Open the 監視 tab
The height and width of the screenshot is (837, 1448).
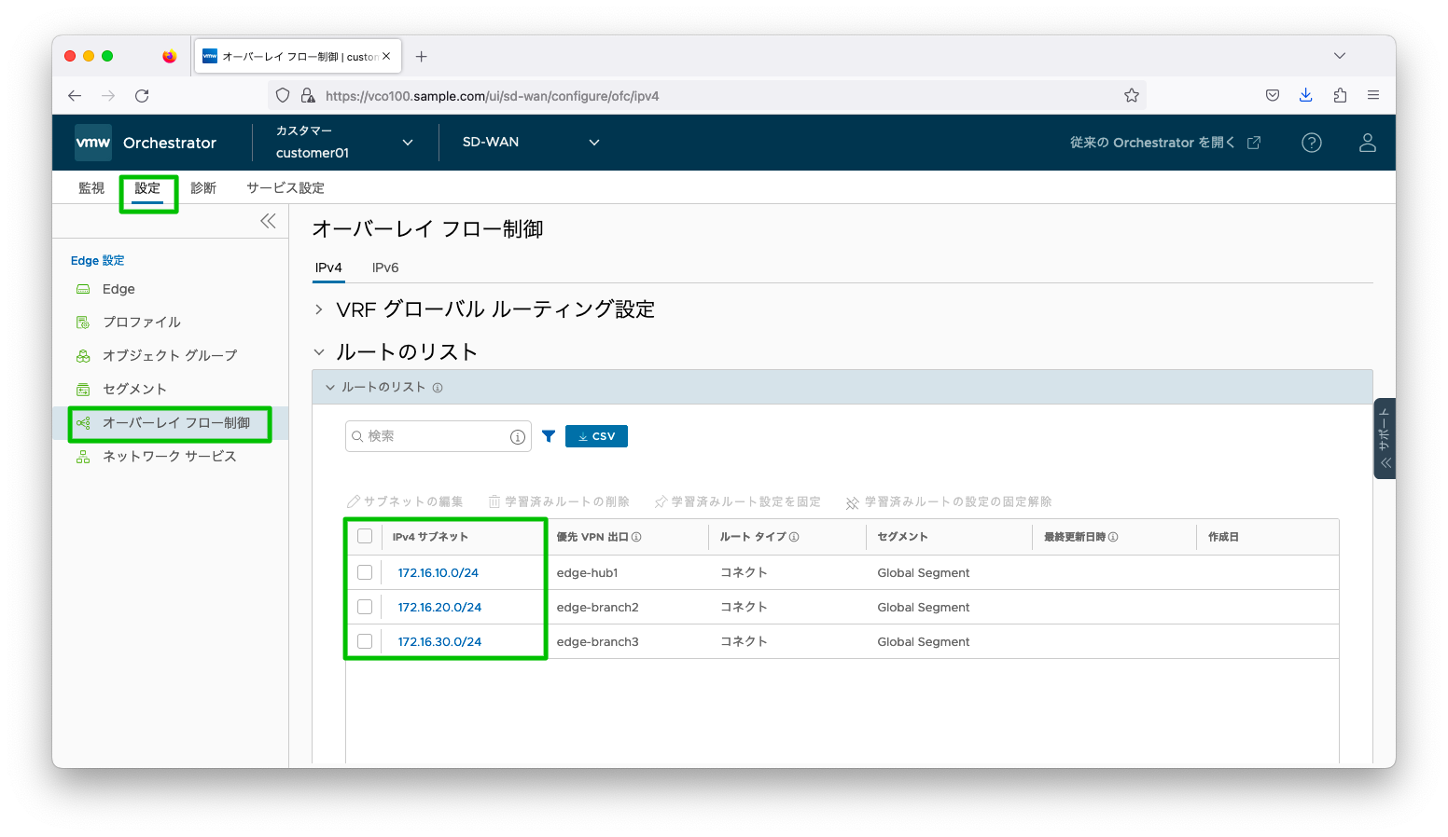91,188
